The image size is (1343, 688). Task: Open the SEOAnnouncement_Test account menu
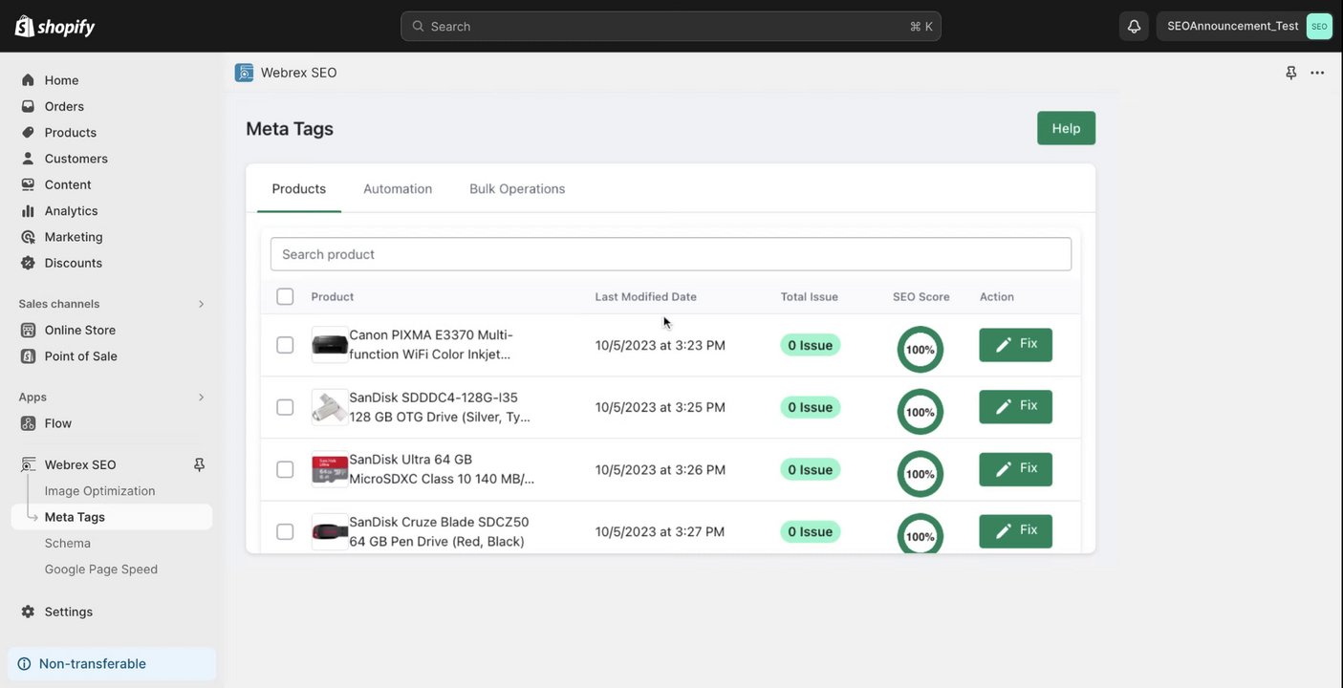[x=1245, y=26]
